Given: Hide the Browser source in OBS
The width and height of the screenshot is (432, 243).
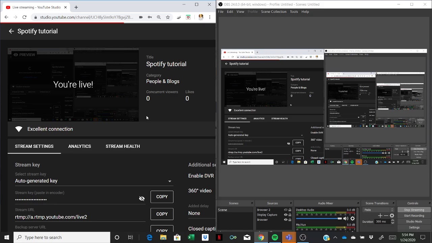Looking at the screenshot, I should pyautogui.click(x=286, y=220).
